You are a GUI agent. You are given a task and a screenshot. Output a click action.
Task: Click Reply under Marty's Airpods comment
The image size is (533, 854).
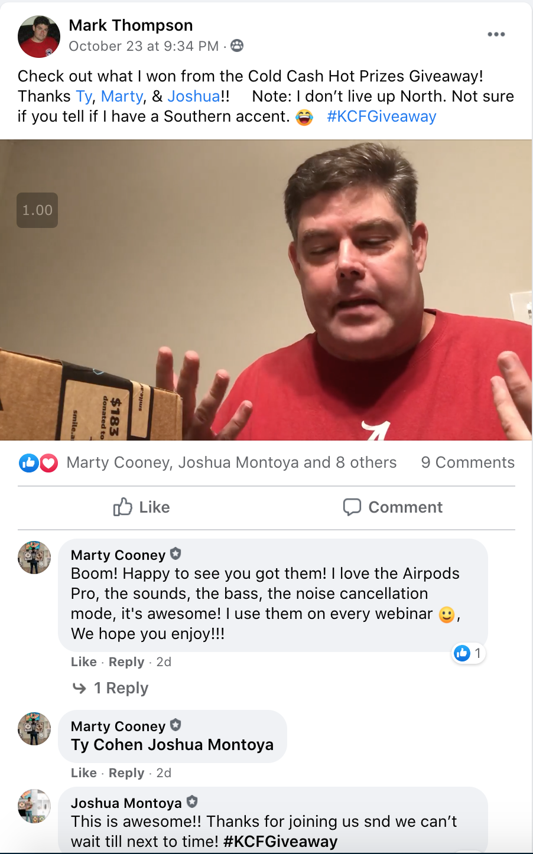pos(126,662)
